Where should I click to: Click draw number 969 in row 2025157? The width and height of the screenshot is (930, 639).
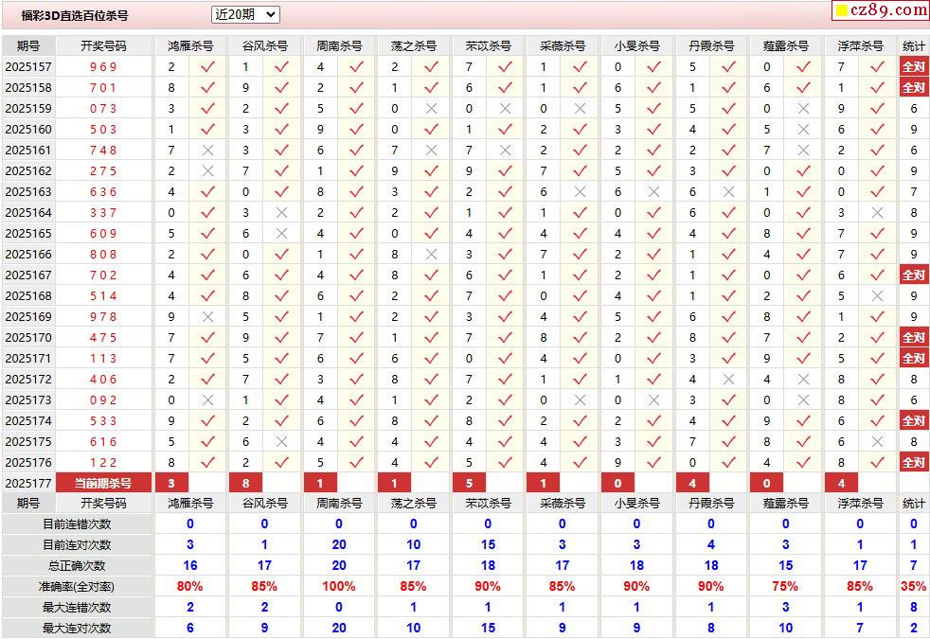[x=103, y=67]
